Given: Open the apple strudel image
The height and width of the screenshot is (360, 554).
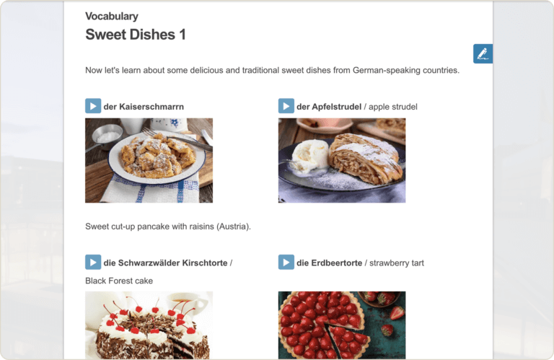Looking at the screenshot, I should (341, 160).
